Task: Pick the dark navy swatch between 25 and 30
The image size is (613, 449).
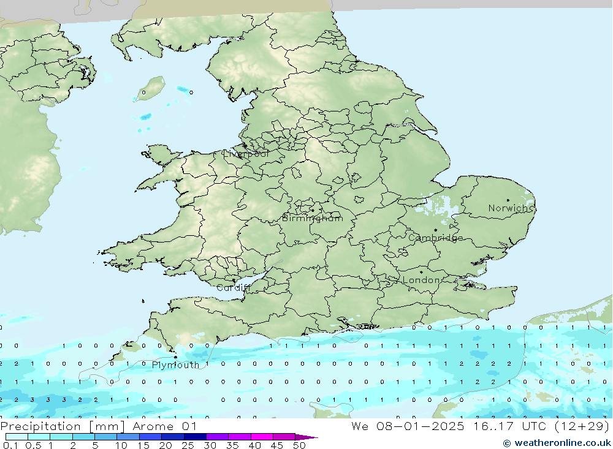Action: 195,437
